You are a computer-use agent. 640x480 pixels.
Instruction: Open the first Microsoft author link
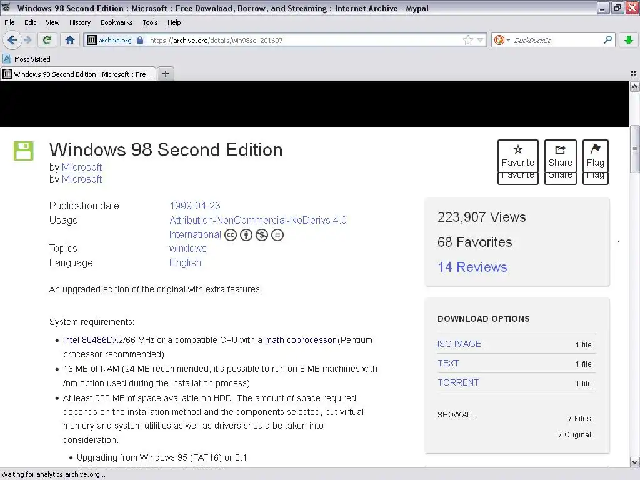(x=82, y=167)
